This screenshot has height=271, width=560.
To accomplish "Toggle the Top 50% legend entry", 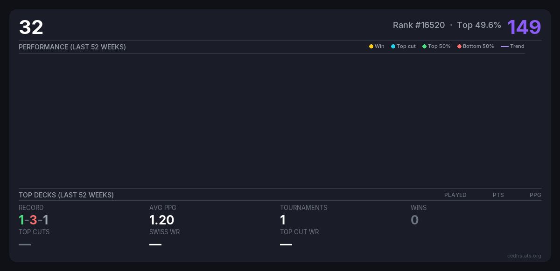I will [x=436, y=47].
